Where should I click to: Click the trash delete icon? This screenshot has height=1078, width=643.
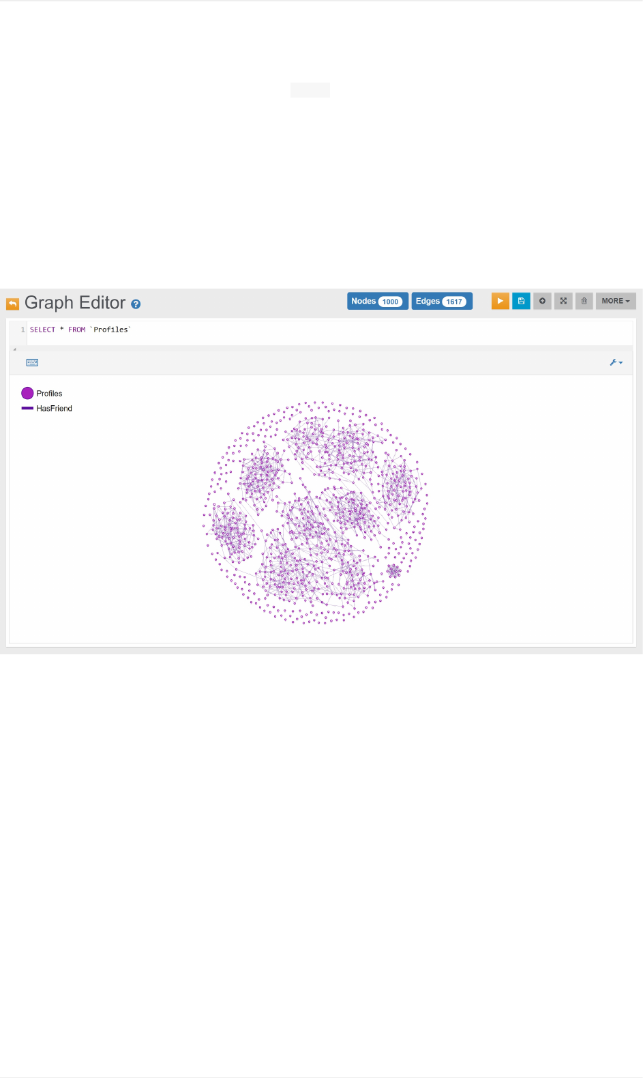click(584, 301)
